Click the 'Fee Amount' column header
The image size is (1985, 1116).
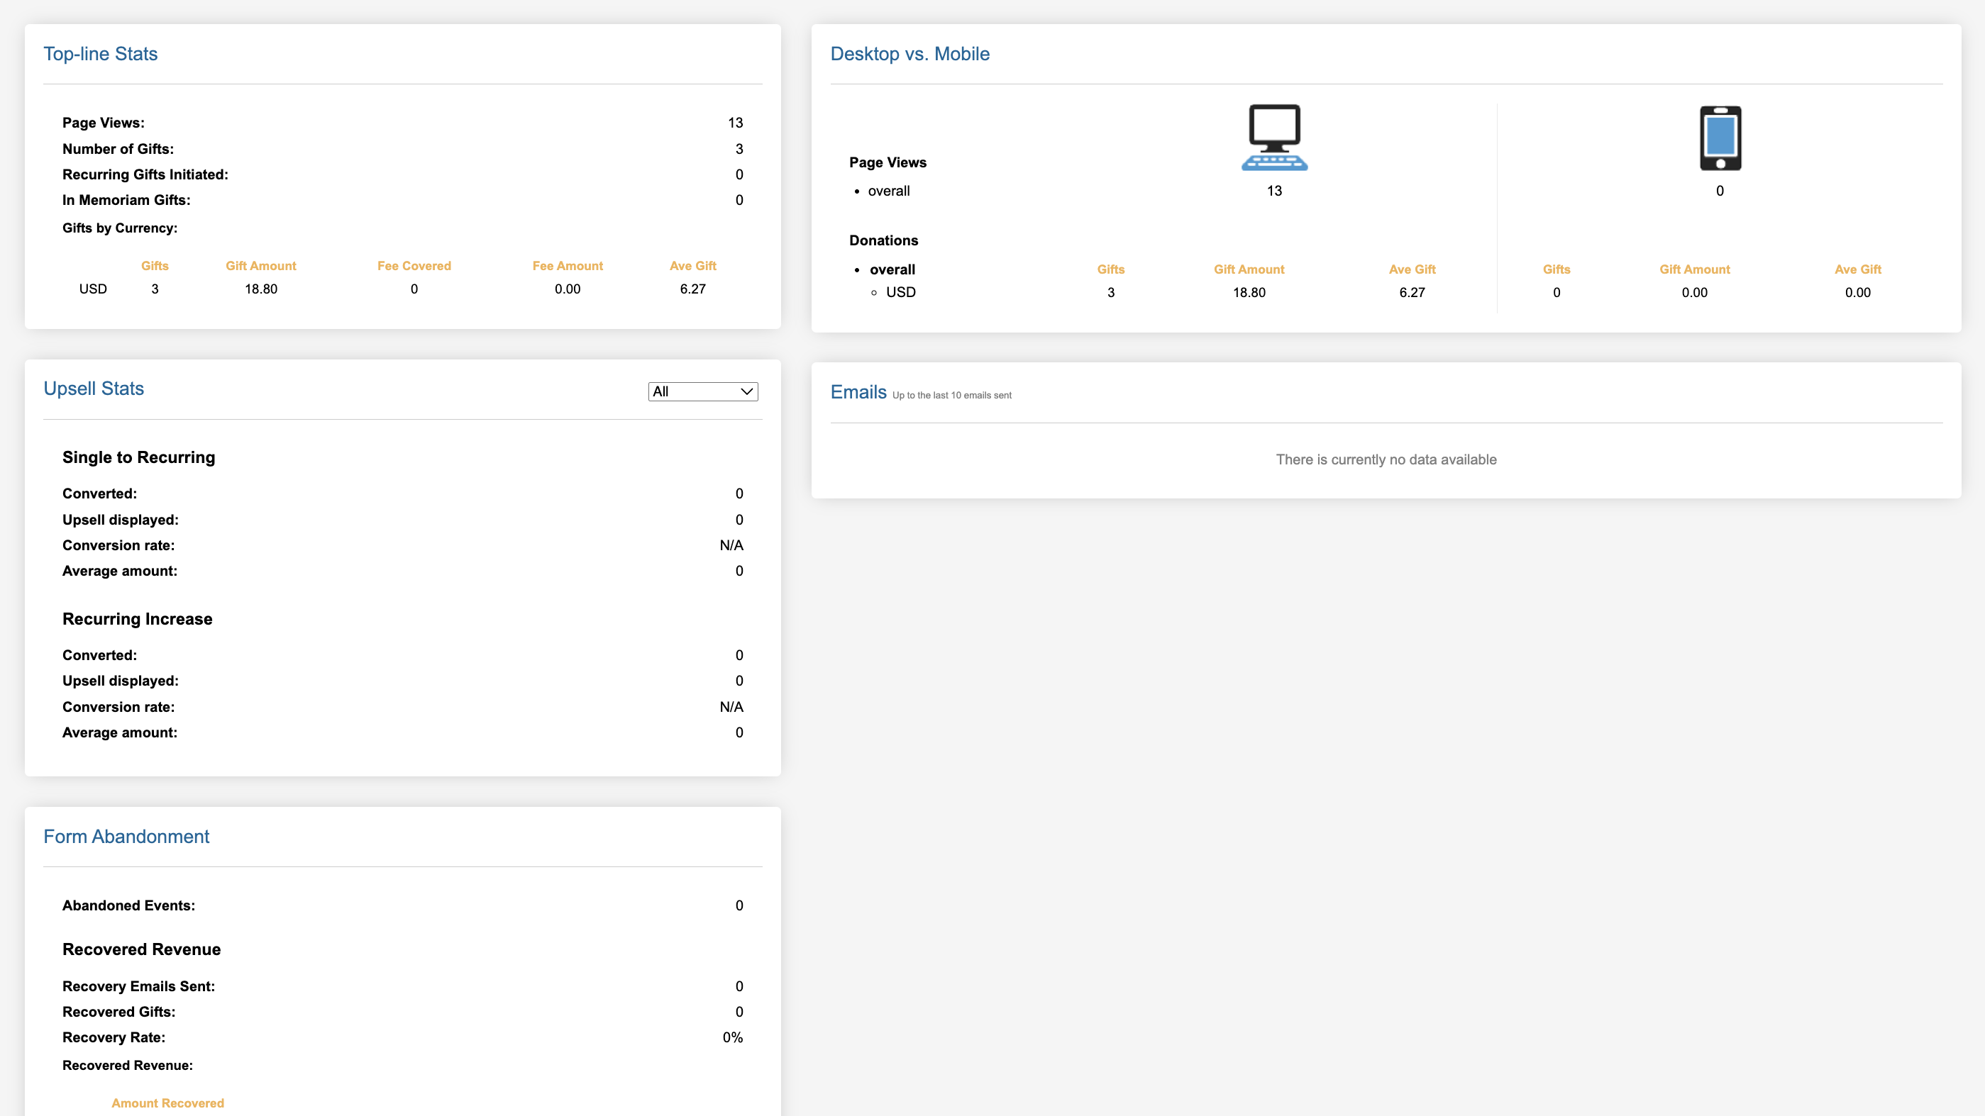(x=567, y=266)
